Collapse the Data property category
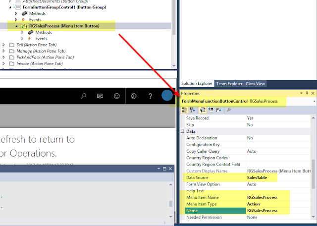The height and width of the screenshot is (226, 317). point(182,131)
